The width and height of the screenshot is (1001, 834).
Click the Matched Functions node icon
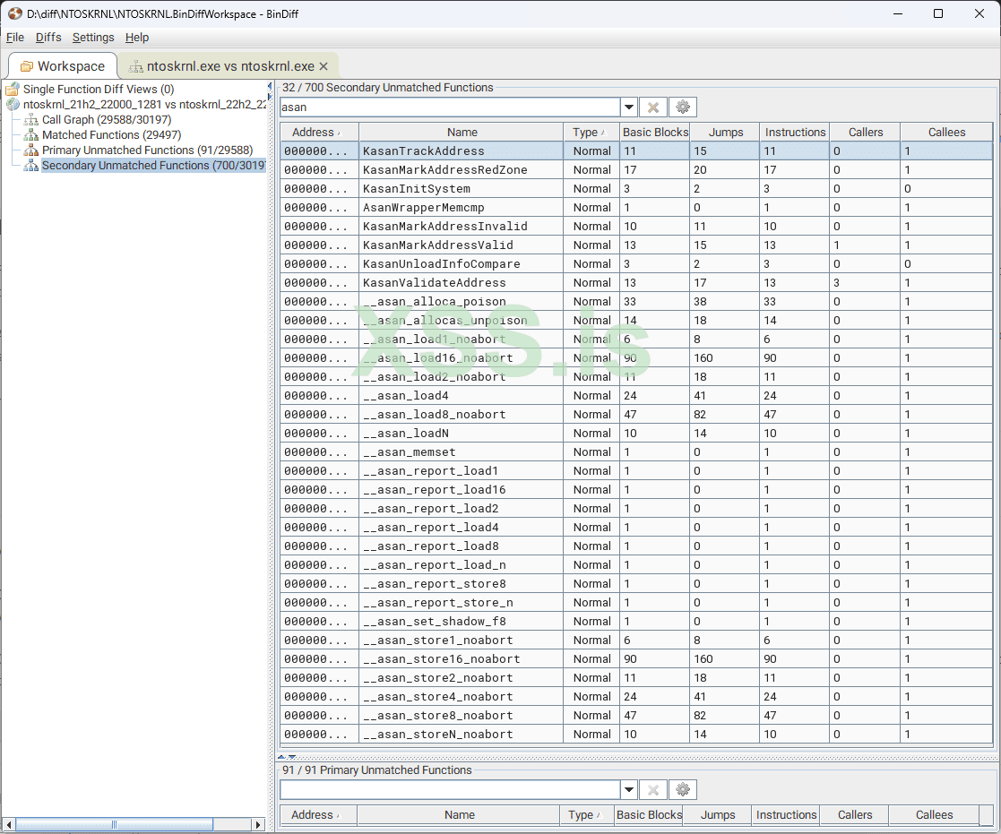(x=31, y=135)
